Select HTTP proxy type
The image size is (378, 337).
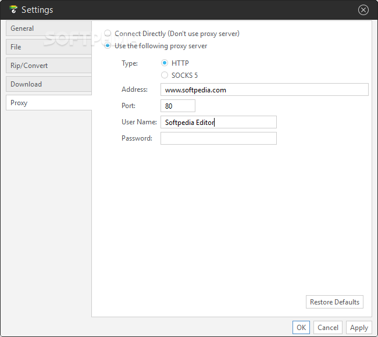pos(165,63)
